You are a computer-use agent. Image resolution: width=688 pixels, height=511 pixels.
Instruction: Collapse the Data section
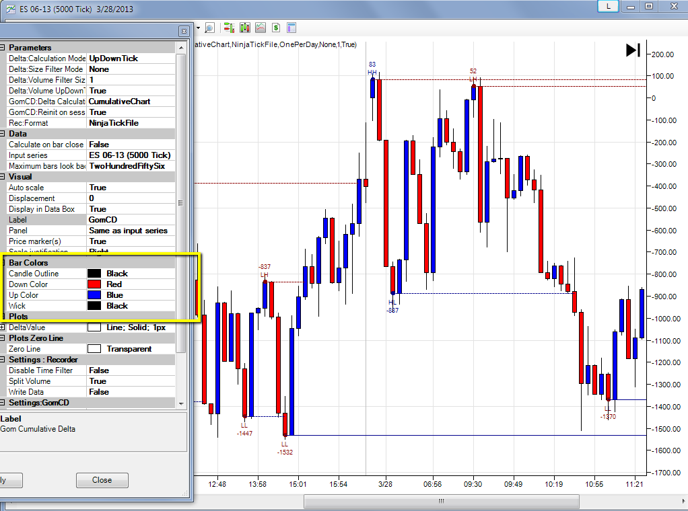coord(3,134)
